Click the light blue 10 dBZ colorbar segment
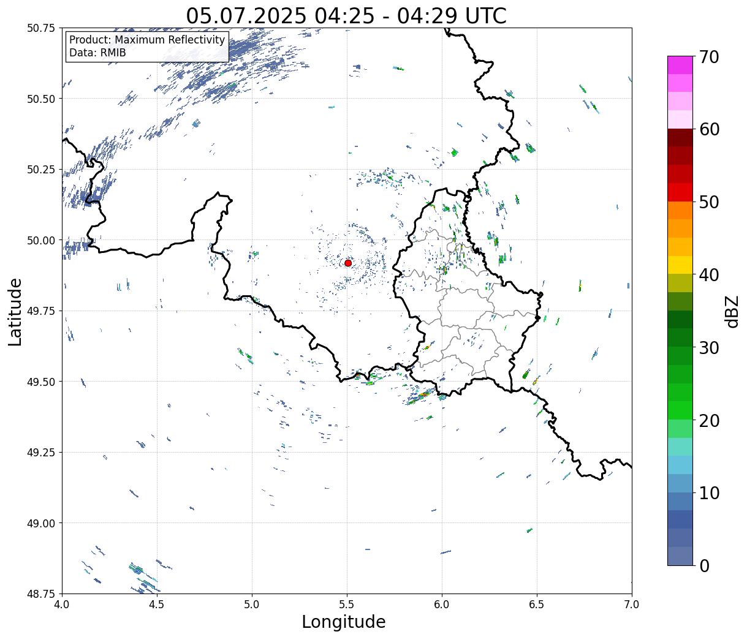Image resolution: width=747 pixels, height=637 pixels. (680, 483)
